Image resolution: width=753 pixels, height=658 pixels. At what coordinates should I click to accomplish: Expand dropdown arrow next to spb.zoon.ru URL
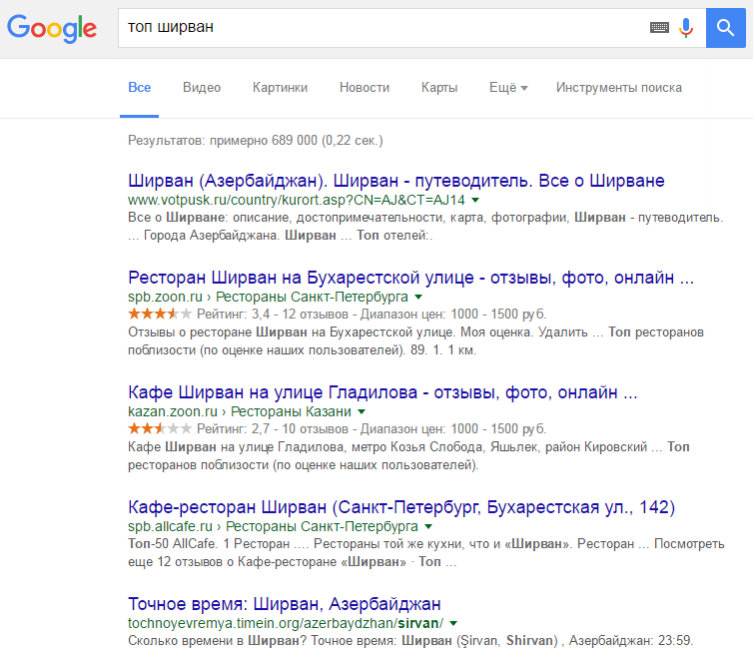pos(418,297)
